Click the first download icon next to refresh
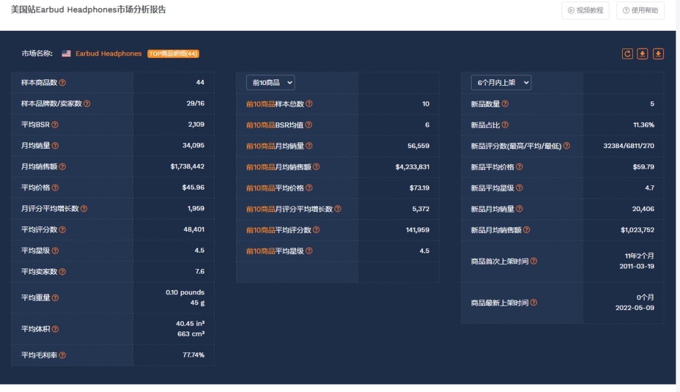 pyautogui.click(x=642, y=54)
